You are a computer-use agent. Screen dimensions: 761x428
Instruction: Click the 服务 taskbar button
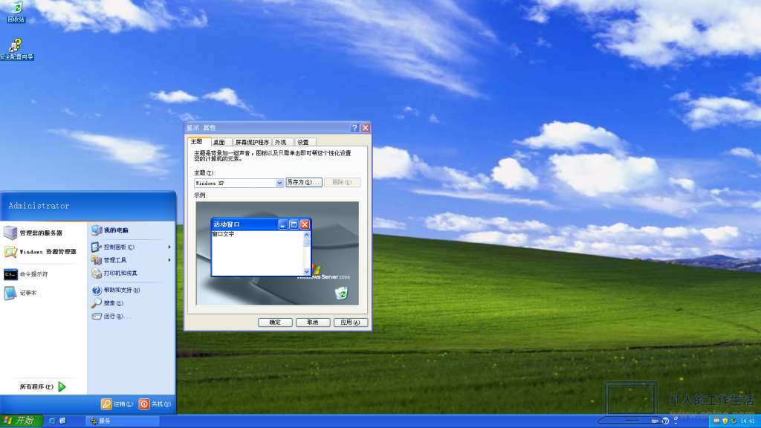[x=123, y=421]
